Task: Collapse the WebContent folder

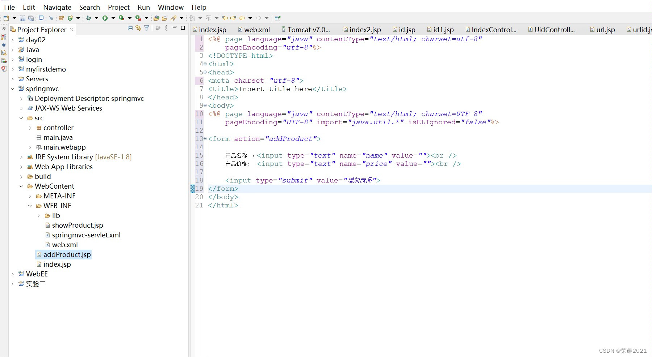Action: tap(21, 186)
